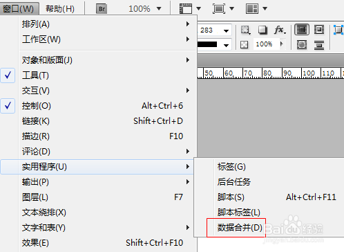
Task: Expand the opacity slider arrow
Action: pyautogui.click(x=281, y=44)
